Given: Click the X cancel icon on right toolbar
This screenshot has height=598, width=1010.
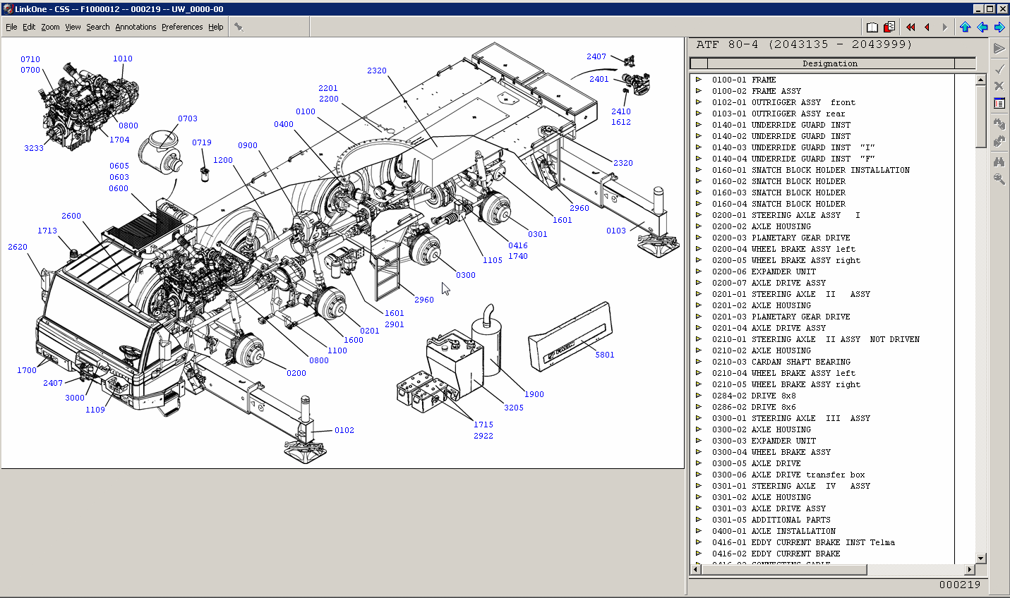Looking at the screenshot, I should coord(999,85).
